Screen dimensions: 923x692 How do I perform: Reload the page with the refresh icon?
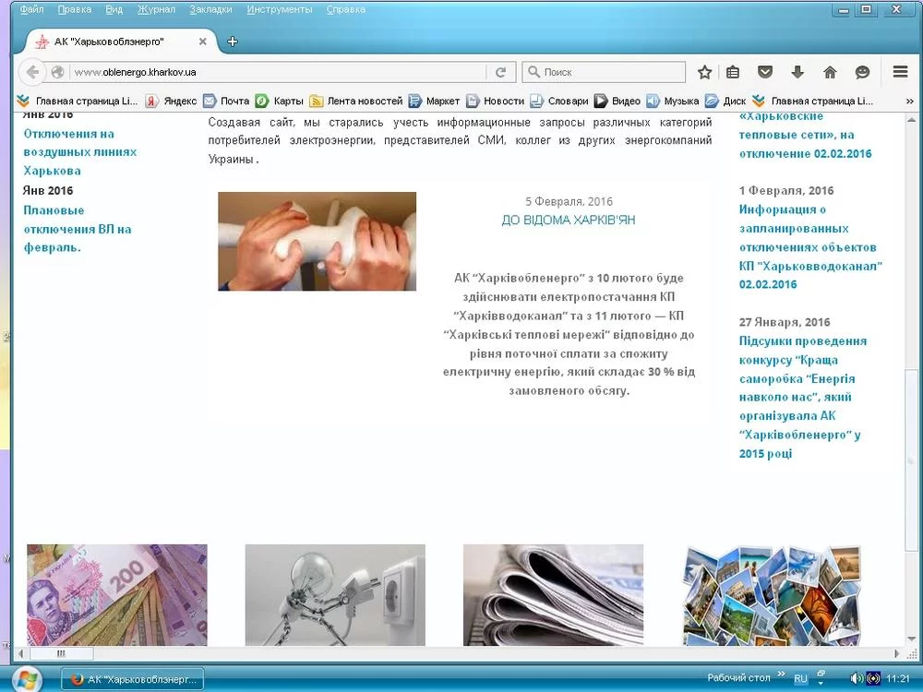coord(501,72)
